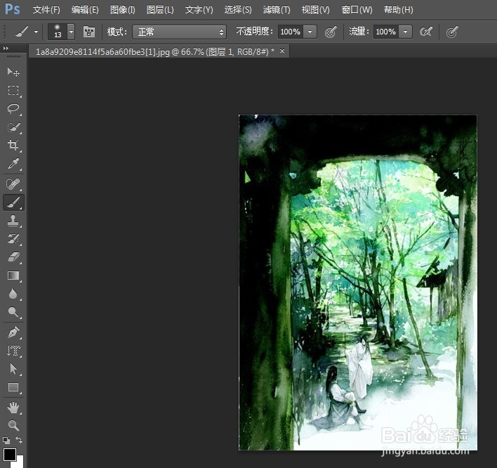The width and height of the screenshot is (497, 468).
Task: Select the Gradient tool
Action: pyautogui.click(x=13, y=275)
